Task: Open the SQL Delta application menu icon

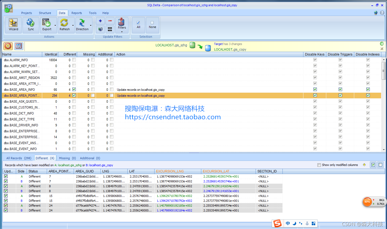Action: click(8, 8)
